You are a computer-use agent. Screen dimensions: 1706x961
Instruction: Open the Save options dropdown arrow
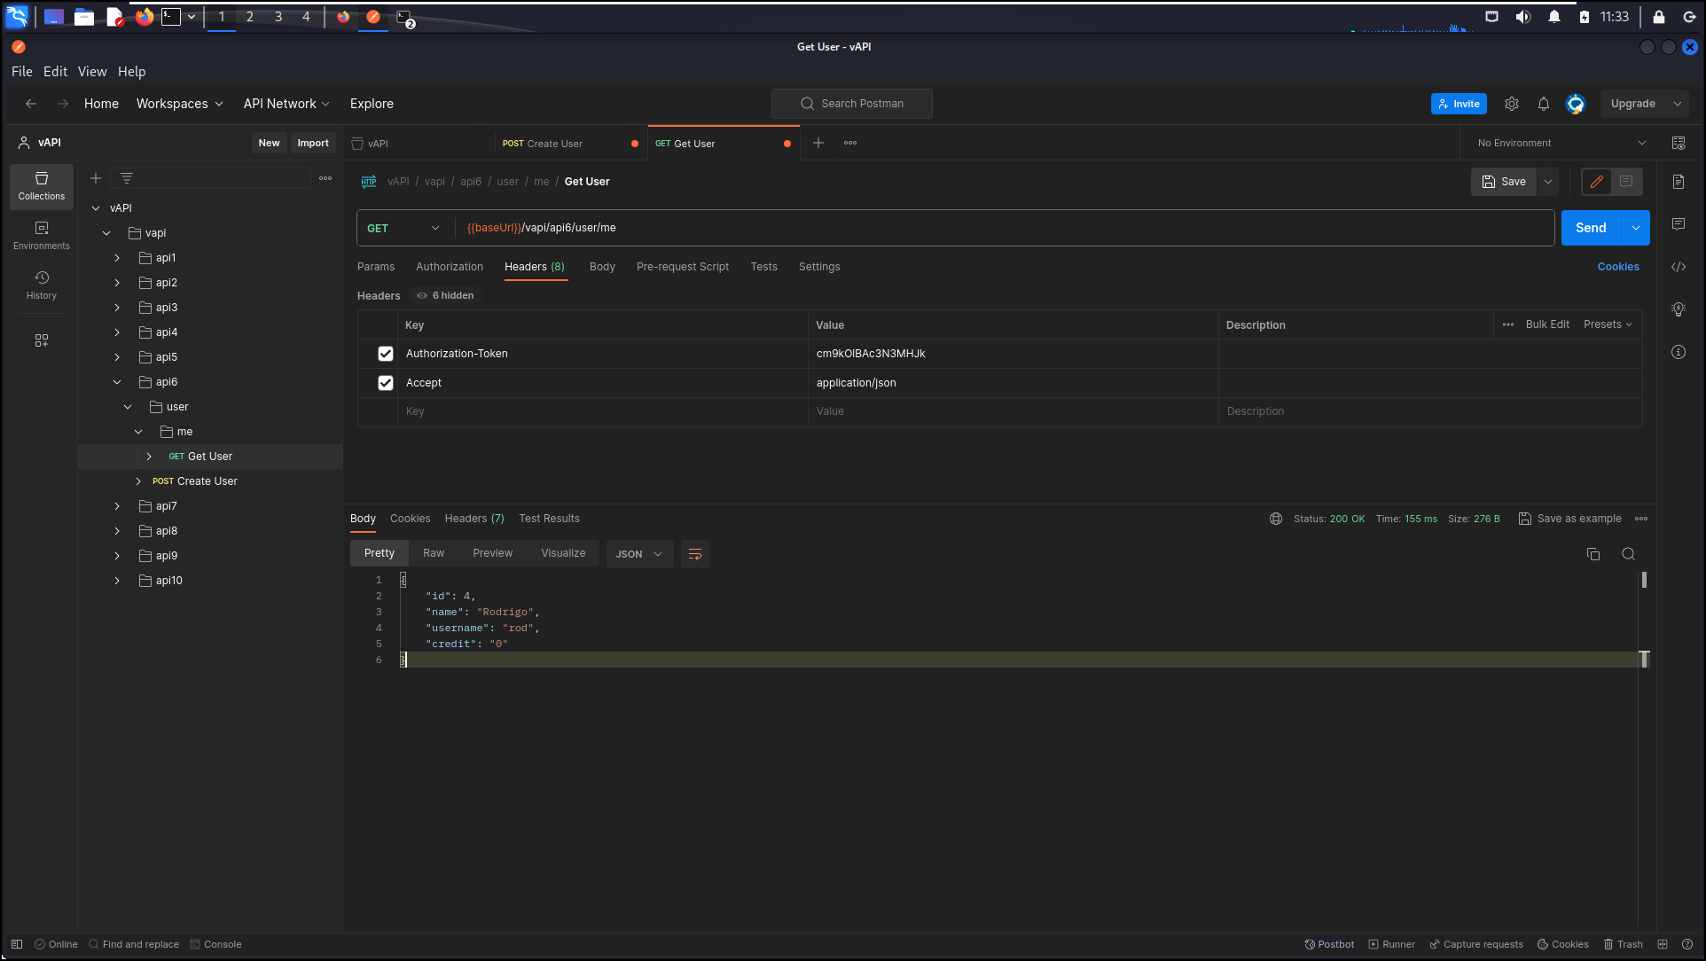1548,182
